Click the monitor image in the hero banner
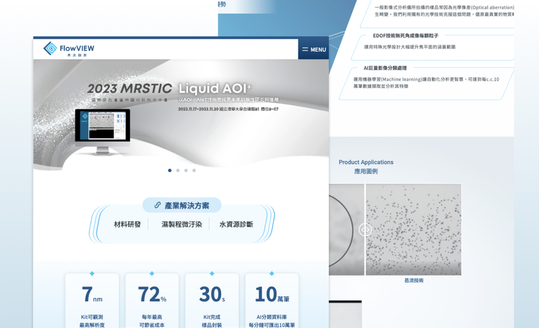Viewport: 539px width, 328px height. [102, 129]
